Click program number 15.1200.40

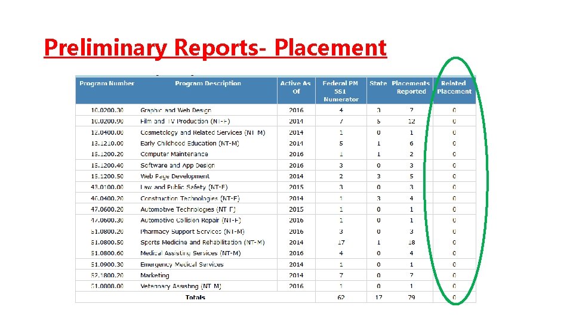107,165
